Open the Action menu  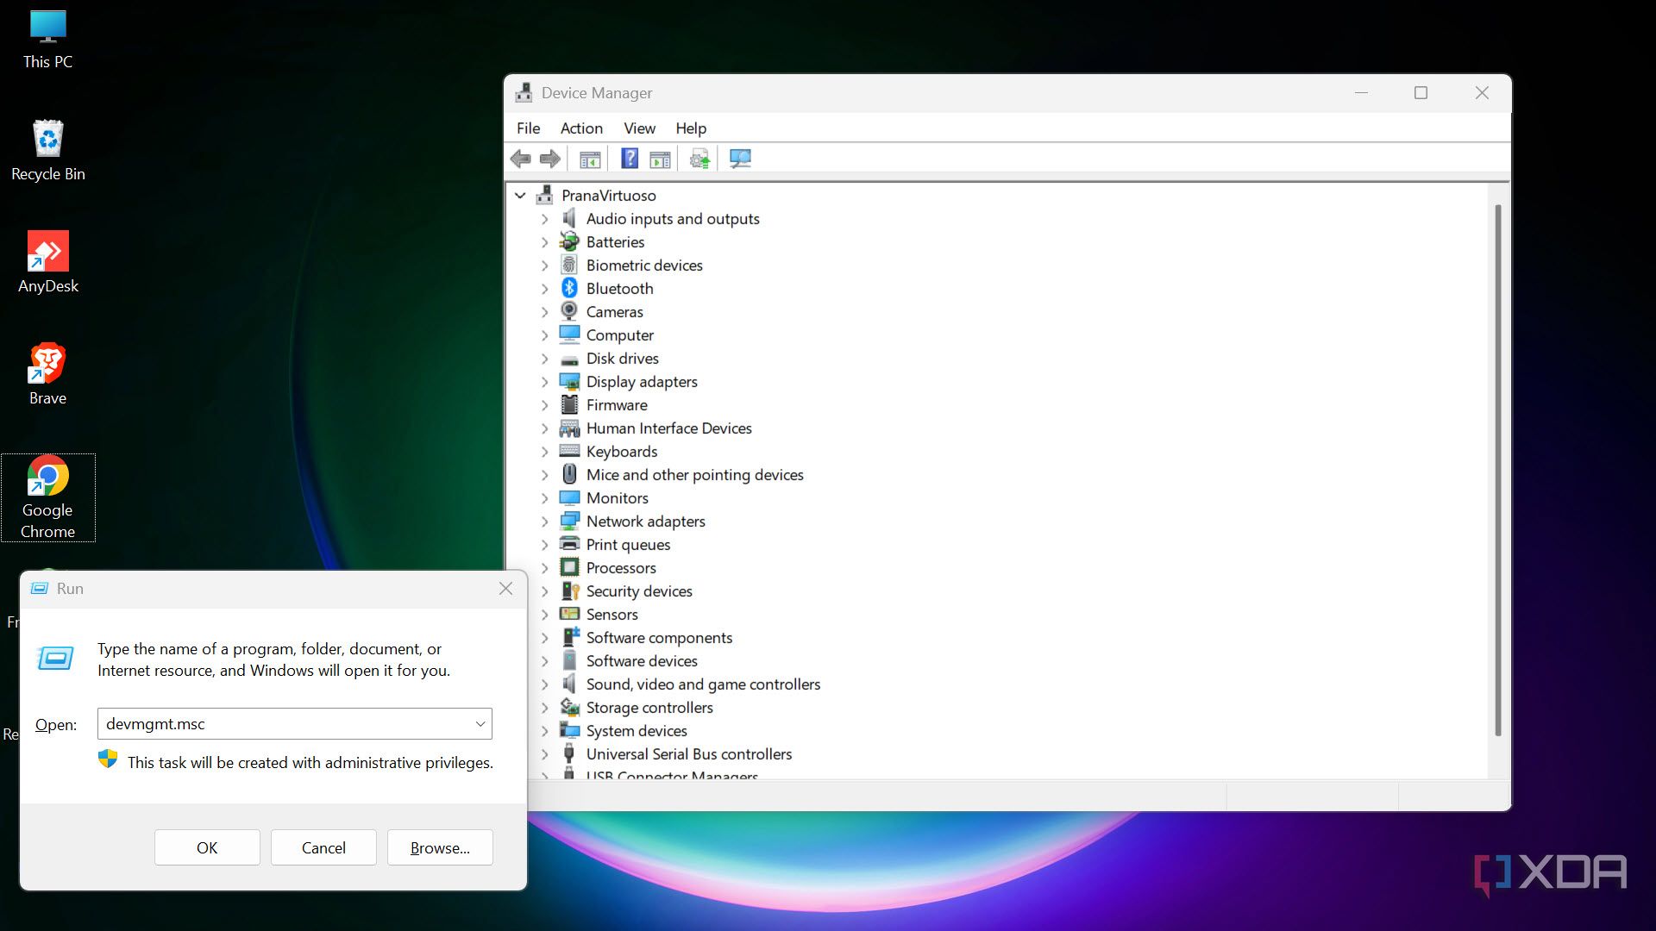click(x=581, y=128)
